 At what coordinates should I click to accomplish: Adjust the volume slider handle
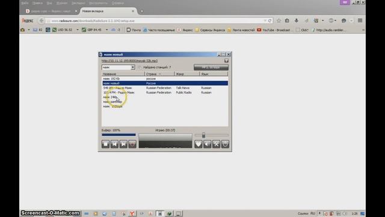(x=203, y=135)
